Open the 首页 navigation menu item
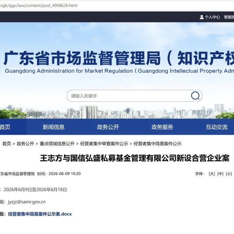Screen dimensions: 234x234 (x=5, y=127)
